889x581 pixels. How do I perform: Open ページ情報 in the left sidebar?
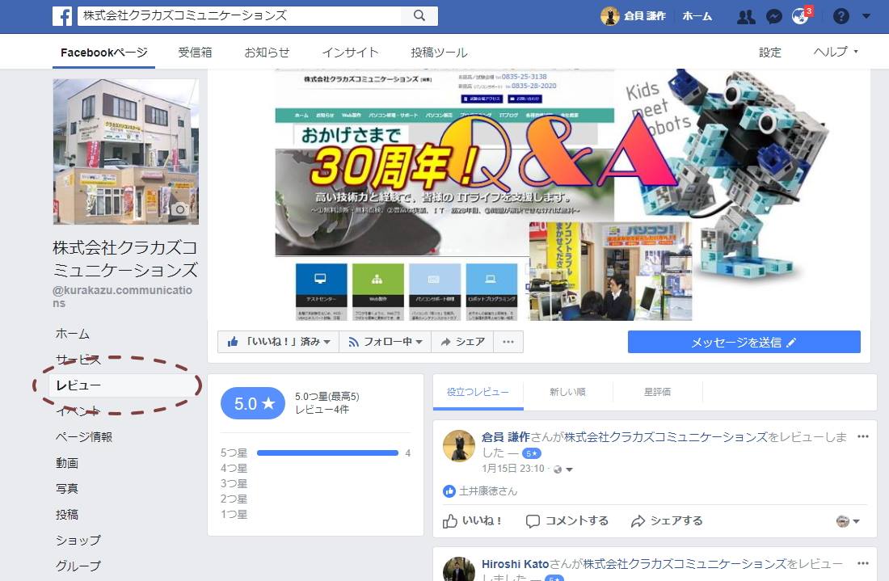tap(84, 437)
